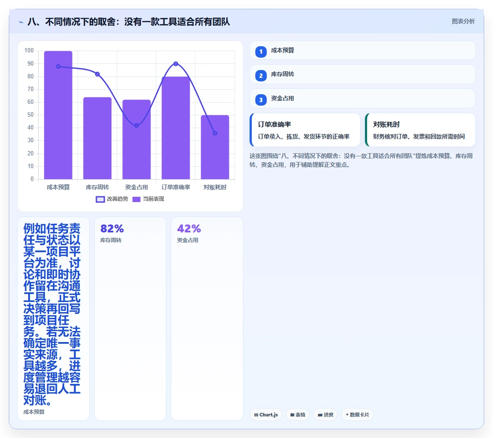Image resolution: width=493 pixels, height=438 pixels.
Task: Toggle the 当前表现 legend swatch
Action: (x=136, y=199)
